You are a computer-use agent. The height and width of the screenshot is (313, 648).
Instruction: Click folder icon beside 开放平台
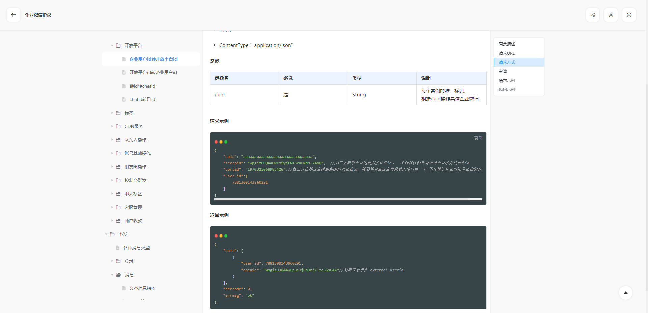118,45
